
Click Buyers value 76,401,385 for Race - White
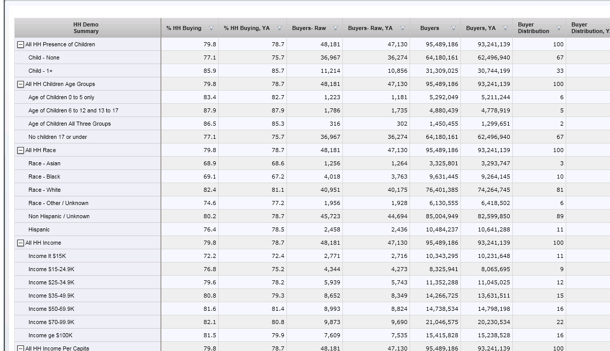click(x=442, y=190)
